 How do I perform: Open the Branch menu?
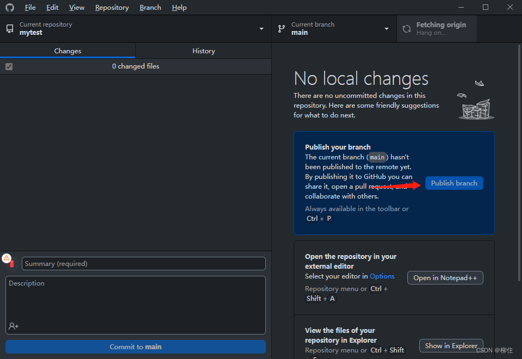pyautogui.click(x=150, y=7)
